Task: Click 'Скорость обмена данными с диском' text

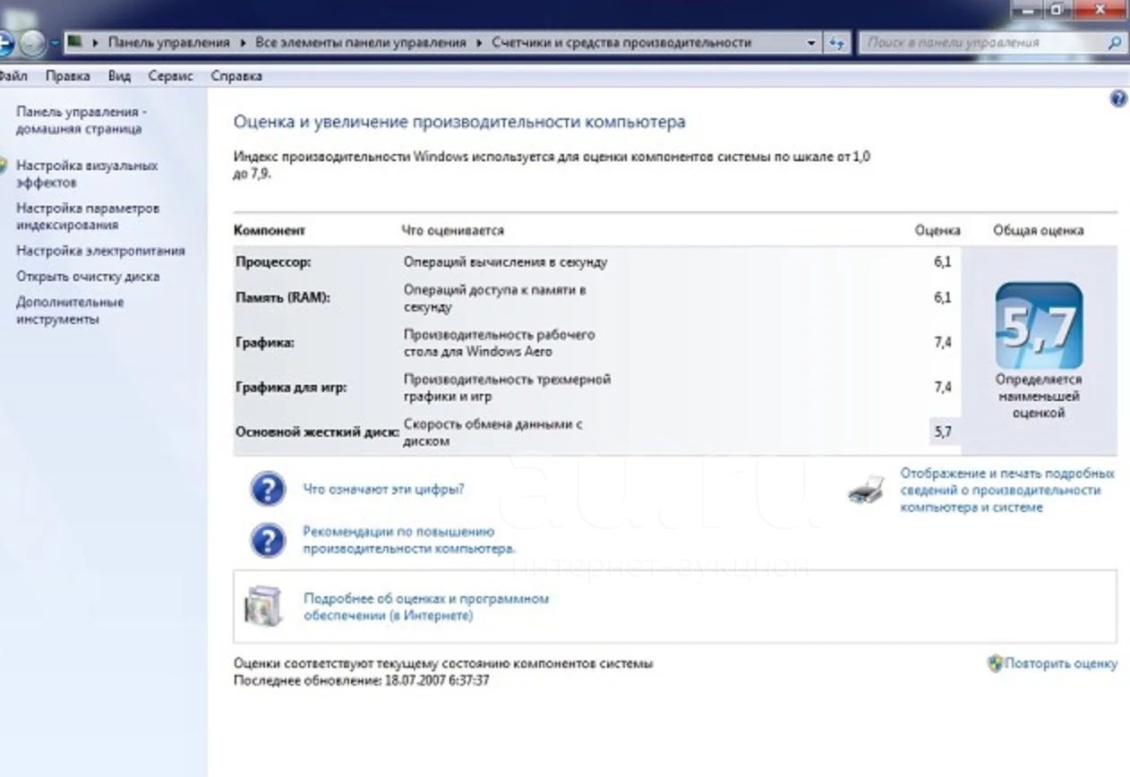Action: pyautogui.click(x=492, y=432)
